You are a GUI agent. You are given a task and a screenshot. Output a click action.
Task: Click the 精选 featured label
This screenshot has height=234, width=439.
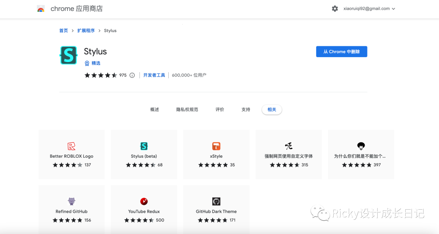click(96, 63)
